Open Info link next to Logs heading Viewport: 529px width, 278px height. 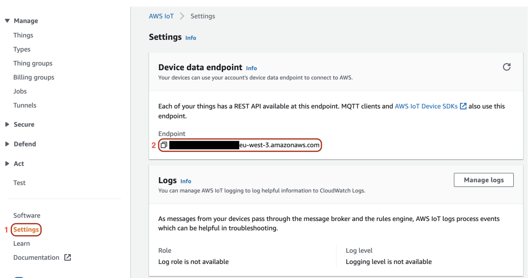coord(186,181)
